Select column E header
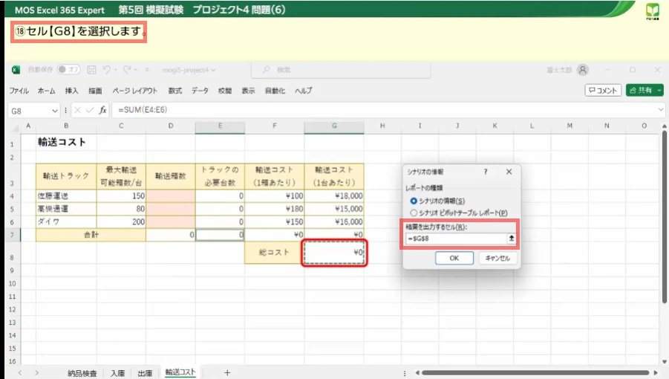Image resolution: width=669 pixels, height=379 pixels. click(221, 126)
